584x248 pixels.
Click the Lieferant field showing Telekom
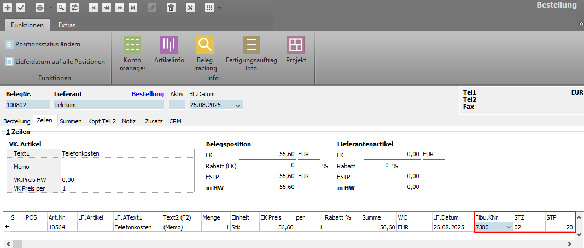point(109,105)
